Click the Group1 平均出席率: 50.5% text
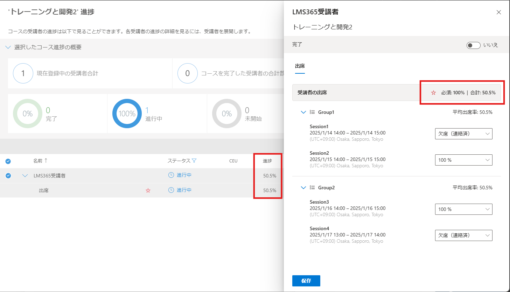The width and height of the screenshot is (510, 292). pos(473,112)
